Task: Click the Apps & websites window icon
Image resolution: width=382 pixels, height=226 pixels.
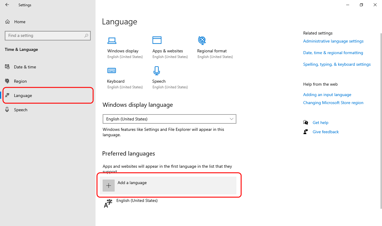Action: click(x=157, y=40)
